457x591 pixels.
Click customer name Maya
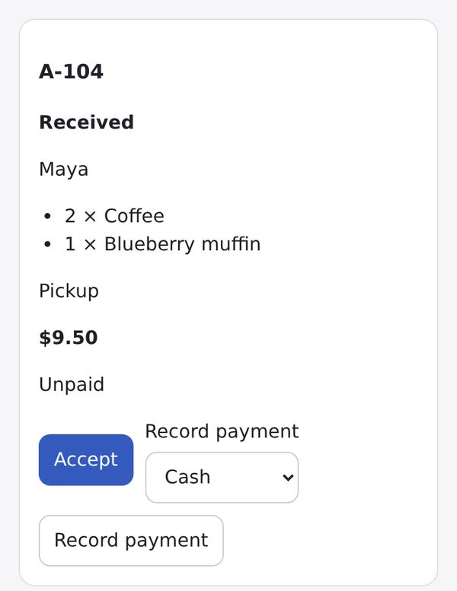pyautogui.click(x=63, y=169)
